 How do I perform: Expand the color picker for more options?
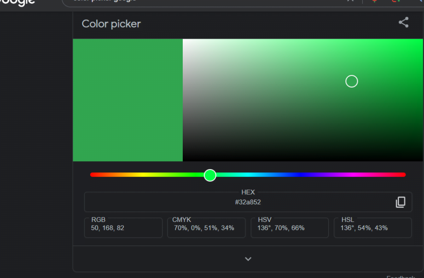(x=248, y=259)
